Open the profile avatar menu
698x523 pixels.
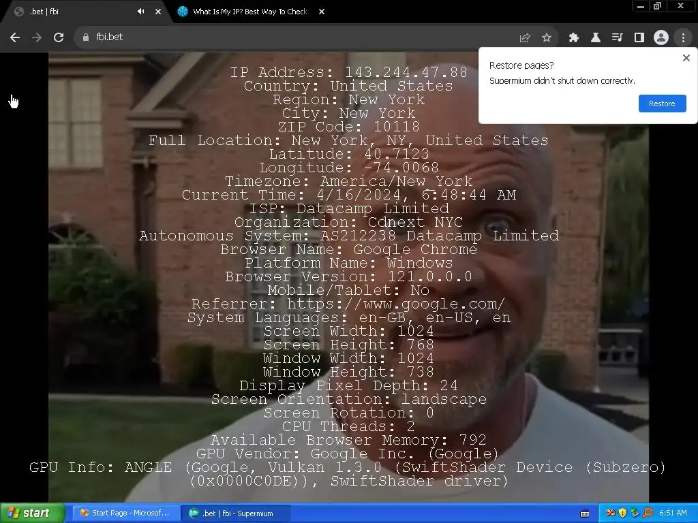click(x=661, y=38)
